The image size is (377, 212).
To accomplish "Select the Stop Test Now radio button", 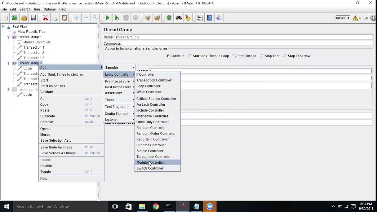I will pyautogui.click(x=285, y=56).
